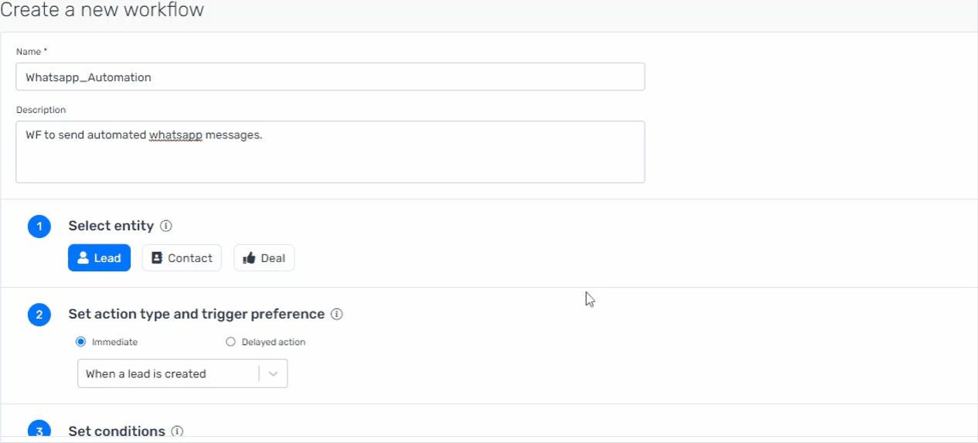Click the info icon beside Set action type
Viewport: 978px width, 443px height.
tap(336, 315)
